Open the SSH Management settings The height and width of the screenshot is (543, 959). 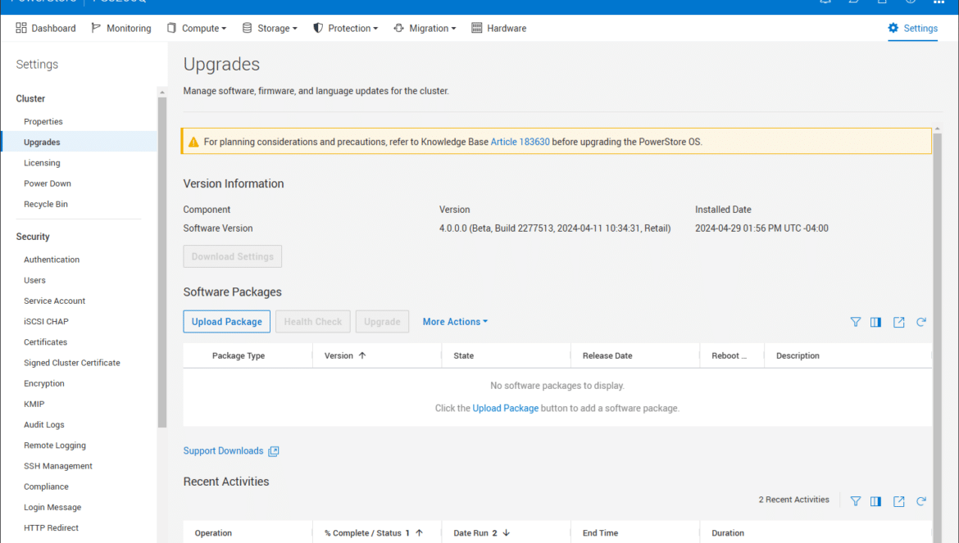[x=58, y=466]
